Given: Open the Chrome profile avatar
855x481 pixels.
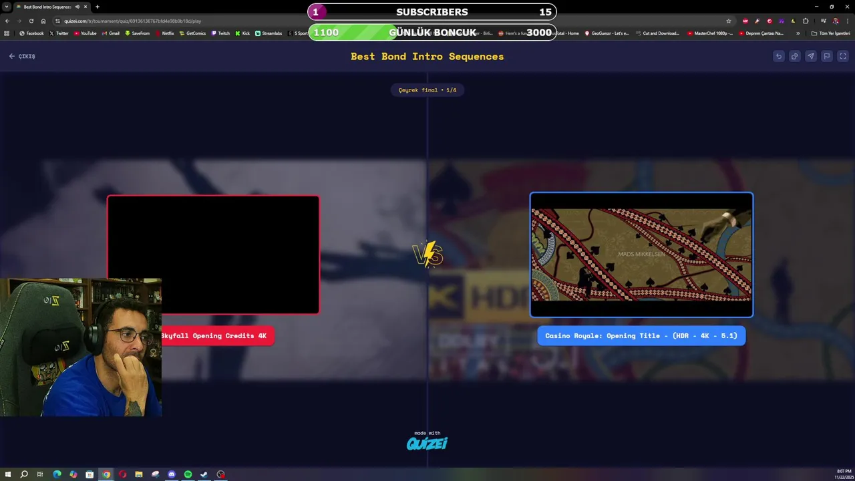Looking at the screenshot, I should click(x=835, y=21).
